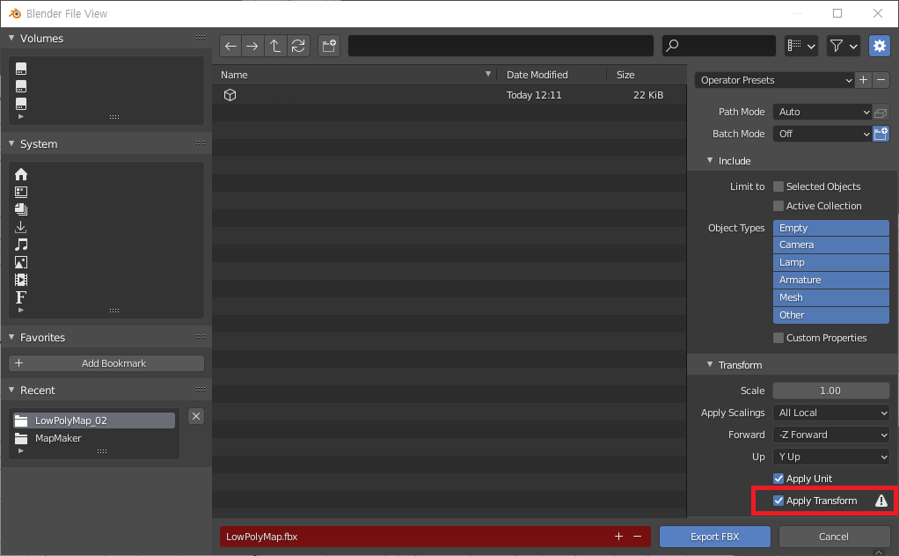The width and height of the screenshot is (899, 556).
Task: Go forward to next folder
Action: pos(252,46)
